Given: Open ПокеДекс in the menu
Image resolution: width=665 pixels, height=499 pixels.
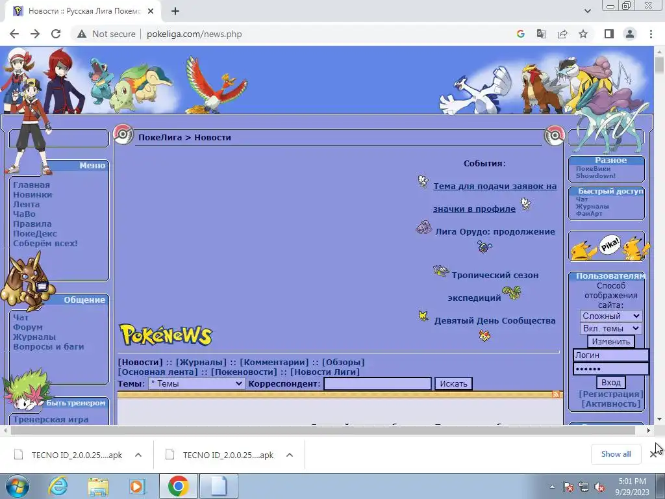Looking at the screenshot, I should pos(35,234).
